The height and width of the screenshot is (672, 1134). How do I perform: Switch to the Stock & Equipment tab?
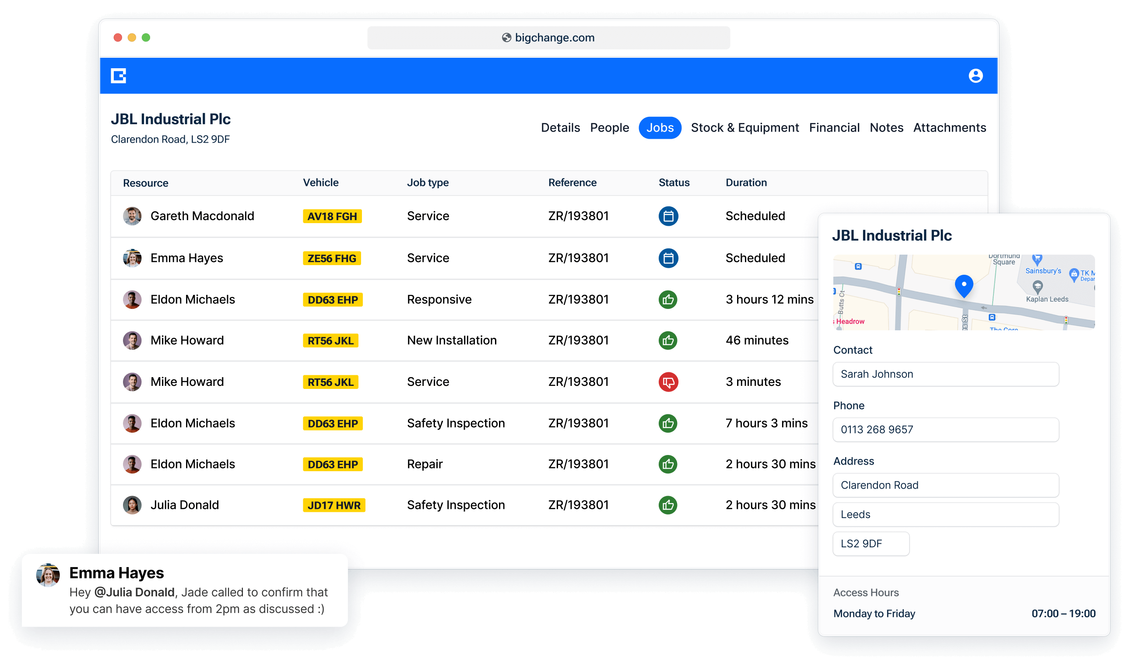click(744, 127)
